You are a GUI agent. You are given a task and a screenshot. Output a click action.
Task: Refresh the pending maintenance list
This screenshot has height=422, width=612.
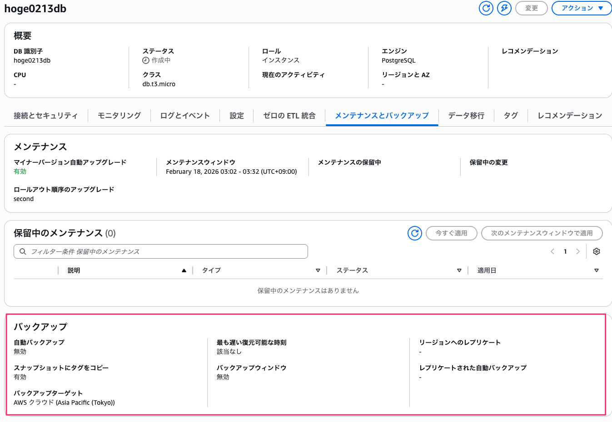tap(414, 233)
